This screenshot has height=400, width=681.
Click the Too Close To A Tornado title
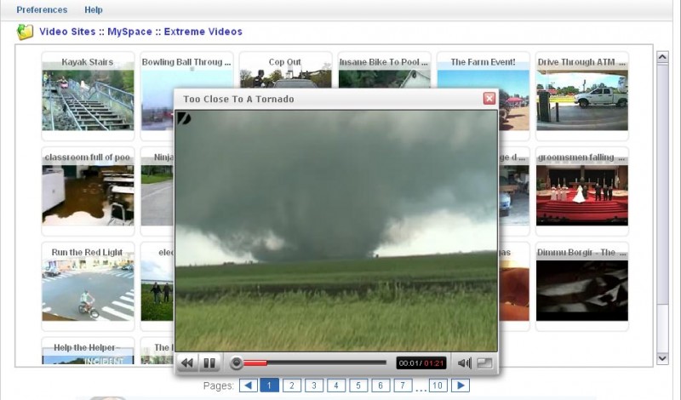pyautogui.click(x=239, y=99)
